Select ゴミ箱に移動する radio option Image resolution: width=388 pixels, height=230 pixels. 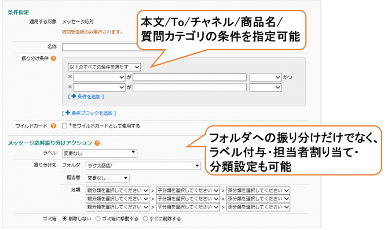pyautogui.click(x=98, y=218)
